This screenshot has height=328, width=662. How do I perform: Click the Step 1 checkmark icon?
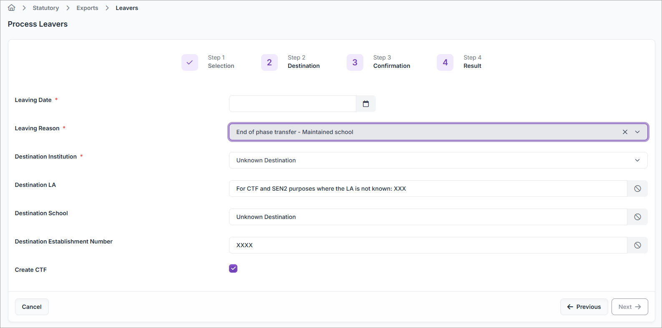190,62
